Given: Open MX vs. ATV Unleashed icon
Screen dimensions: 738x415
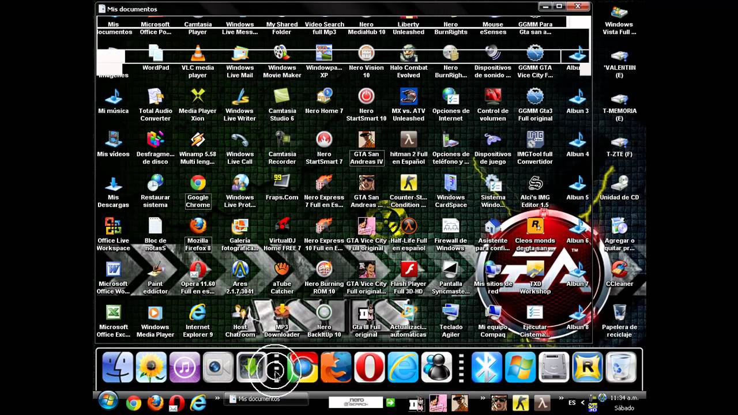Looking at the screenshot, I should click(x=408, y=105).
